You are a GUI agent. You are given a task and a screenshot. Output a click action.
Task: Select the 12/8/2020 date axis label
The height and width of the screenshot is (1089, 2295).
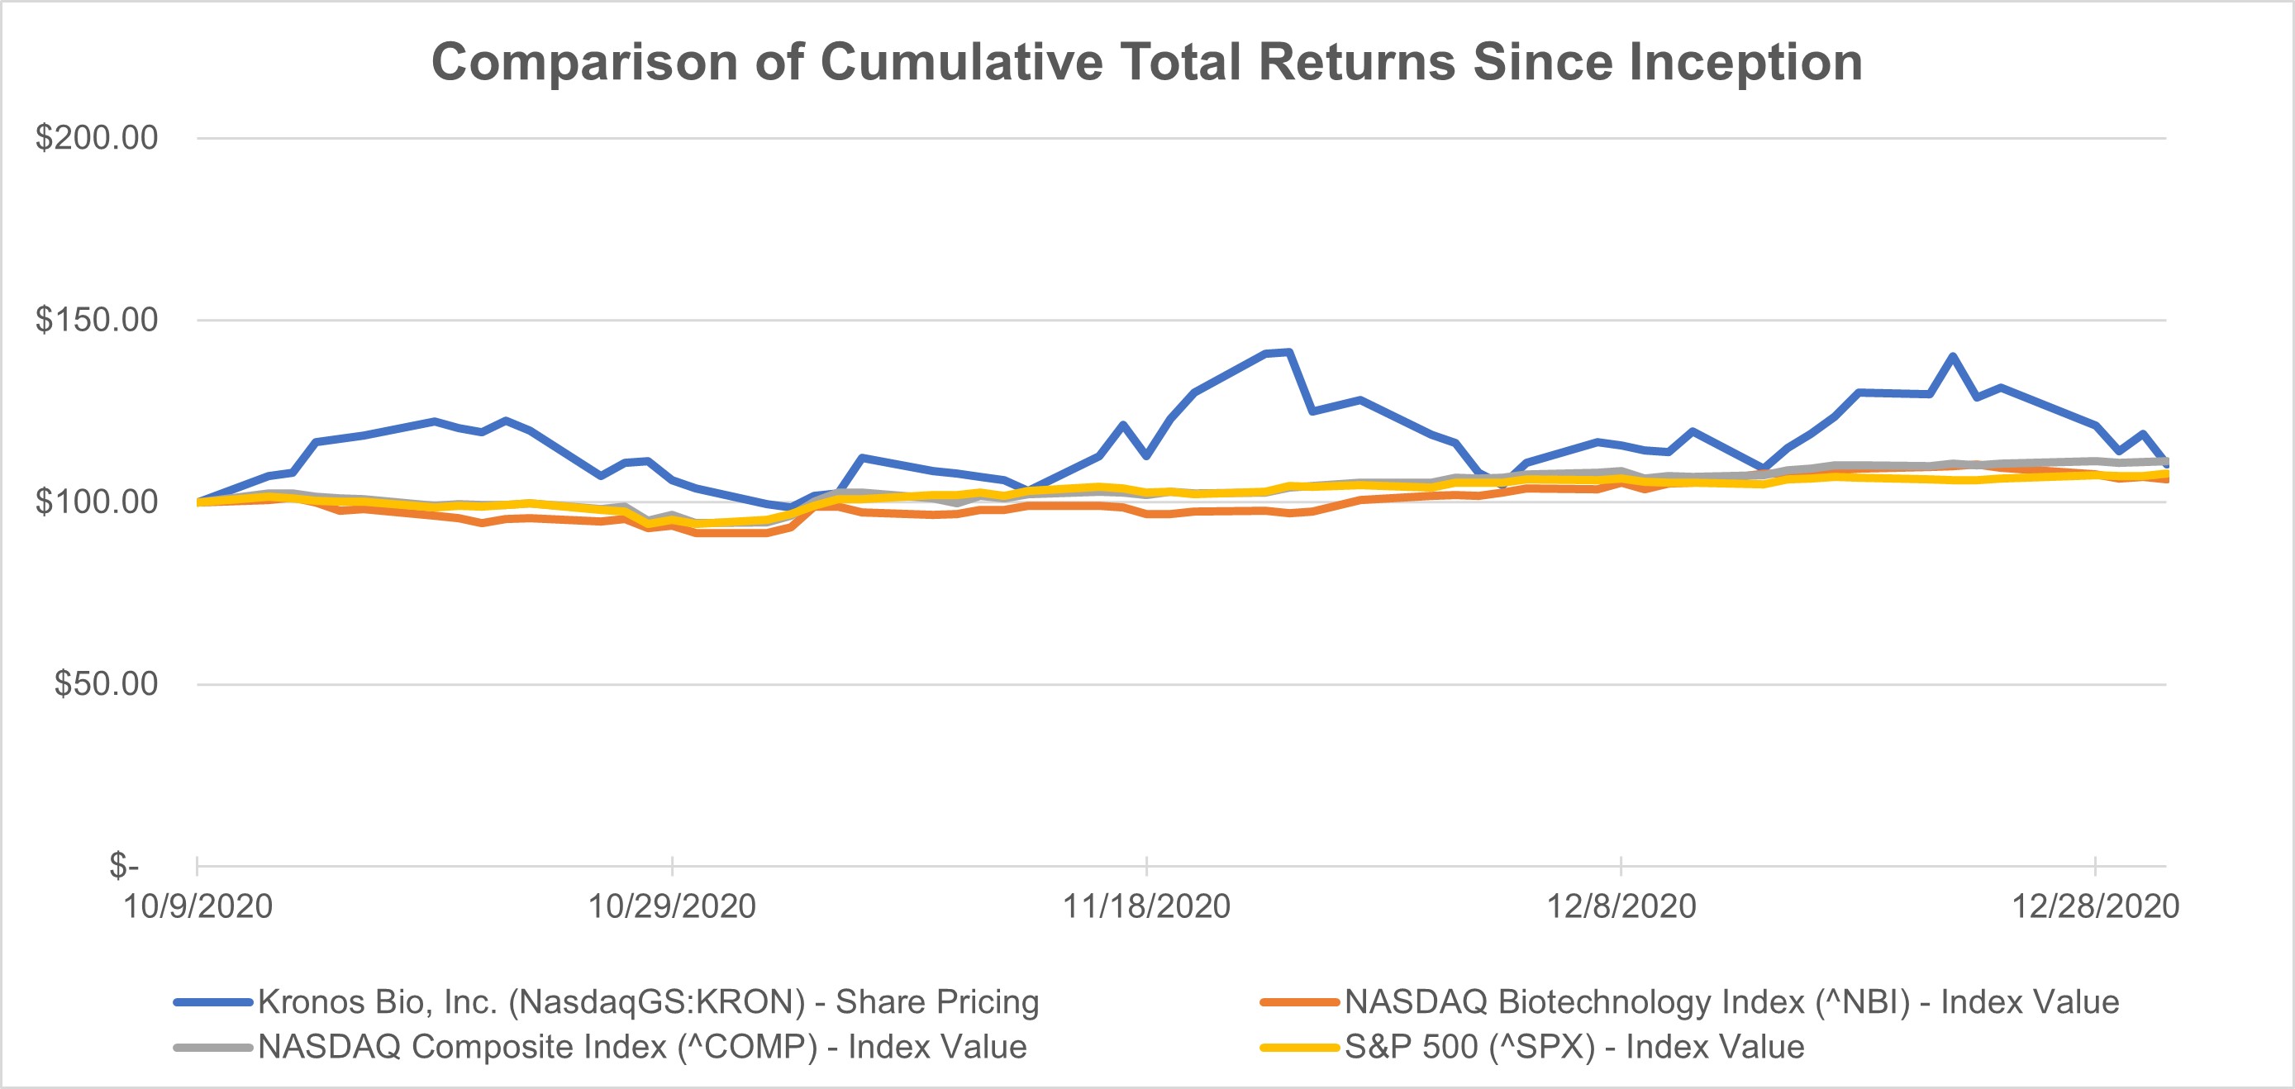[1621, 906]
